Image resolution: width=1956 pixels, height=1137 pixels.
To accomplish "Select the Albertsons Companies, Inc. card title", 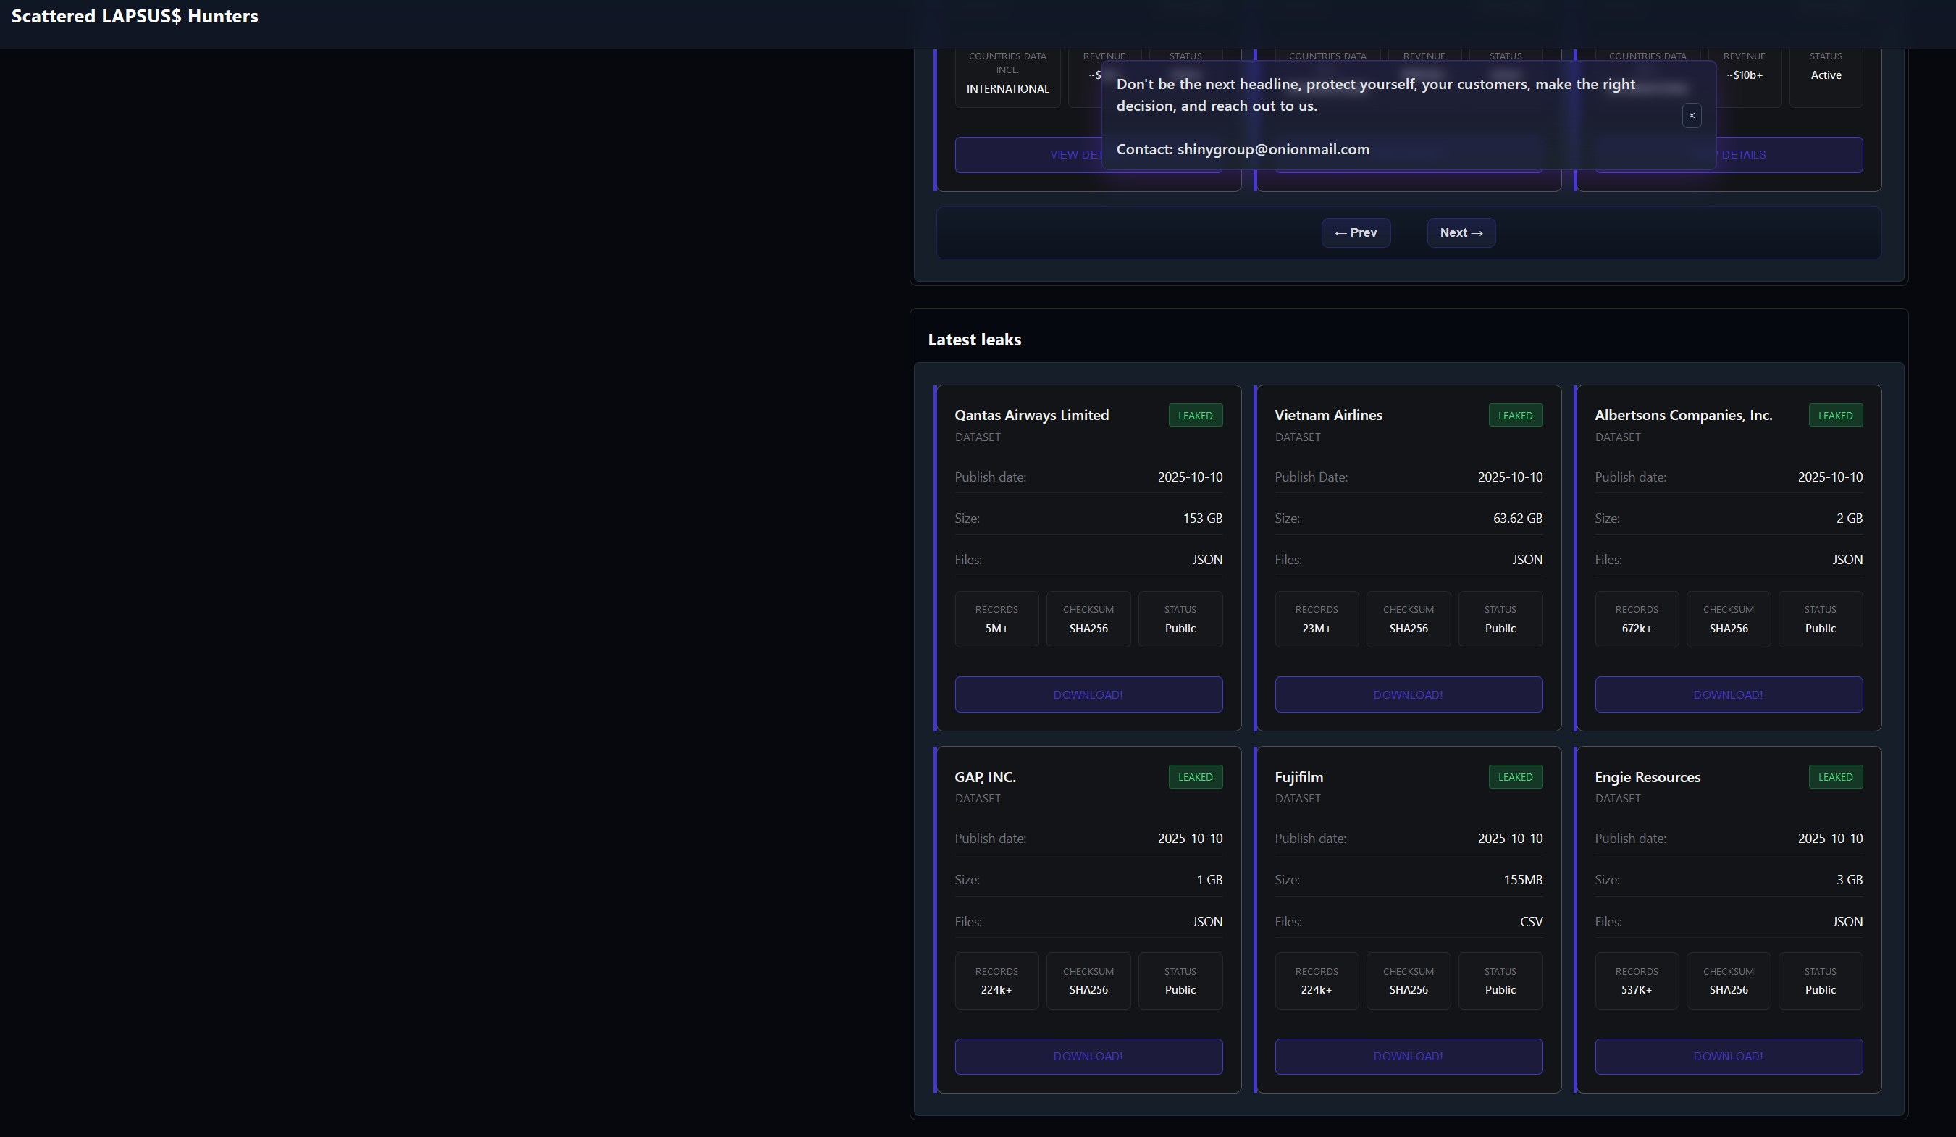I will (1683, 415).
